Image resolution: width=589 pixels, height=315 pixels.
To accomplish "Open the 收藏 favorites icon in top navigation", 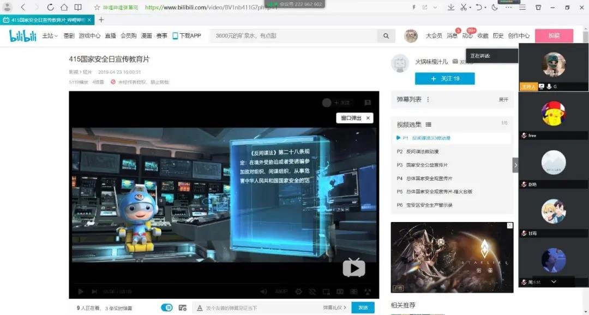I will click(x=483, y=35).
